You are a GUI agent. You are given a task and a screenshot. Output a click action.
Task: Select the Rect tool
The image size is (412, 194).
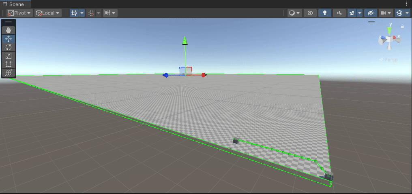click(x=9, y=64)
